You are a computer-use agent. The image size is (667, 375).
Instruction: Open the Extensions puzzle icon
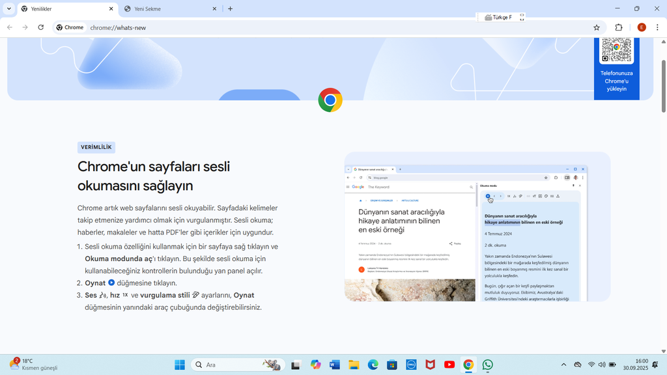pyautogui.click(x=619, y=27)
